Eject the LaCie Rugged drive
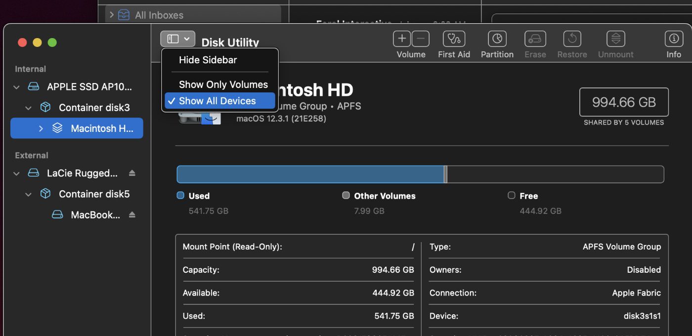Viewport: 692px width, 336px height. tap(132, 173)
